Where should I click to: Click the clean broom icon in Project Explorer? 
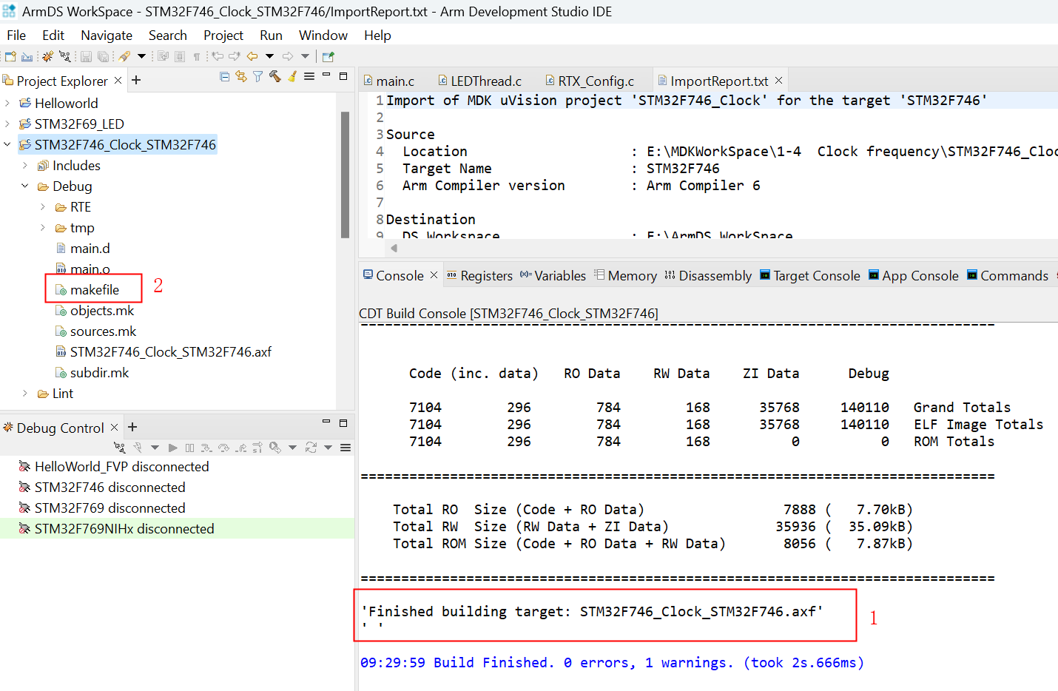click(292, 76)
